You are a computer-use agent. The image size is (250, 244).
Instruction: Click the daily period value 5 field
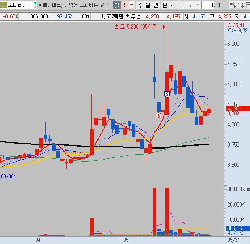[125, 5]
